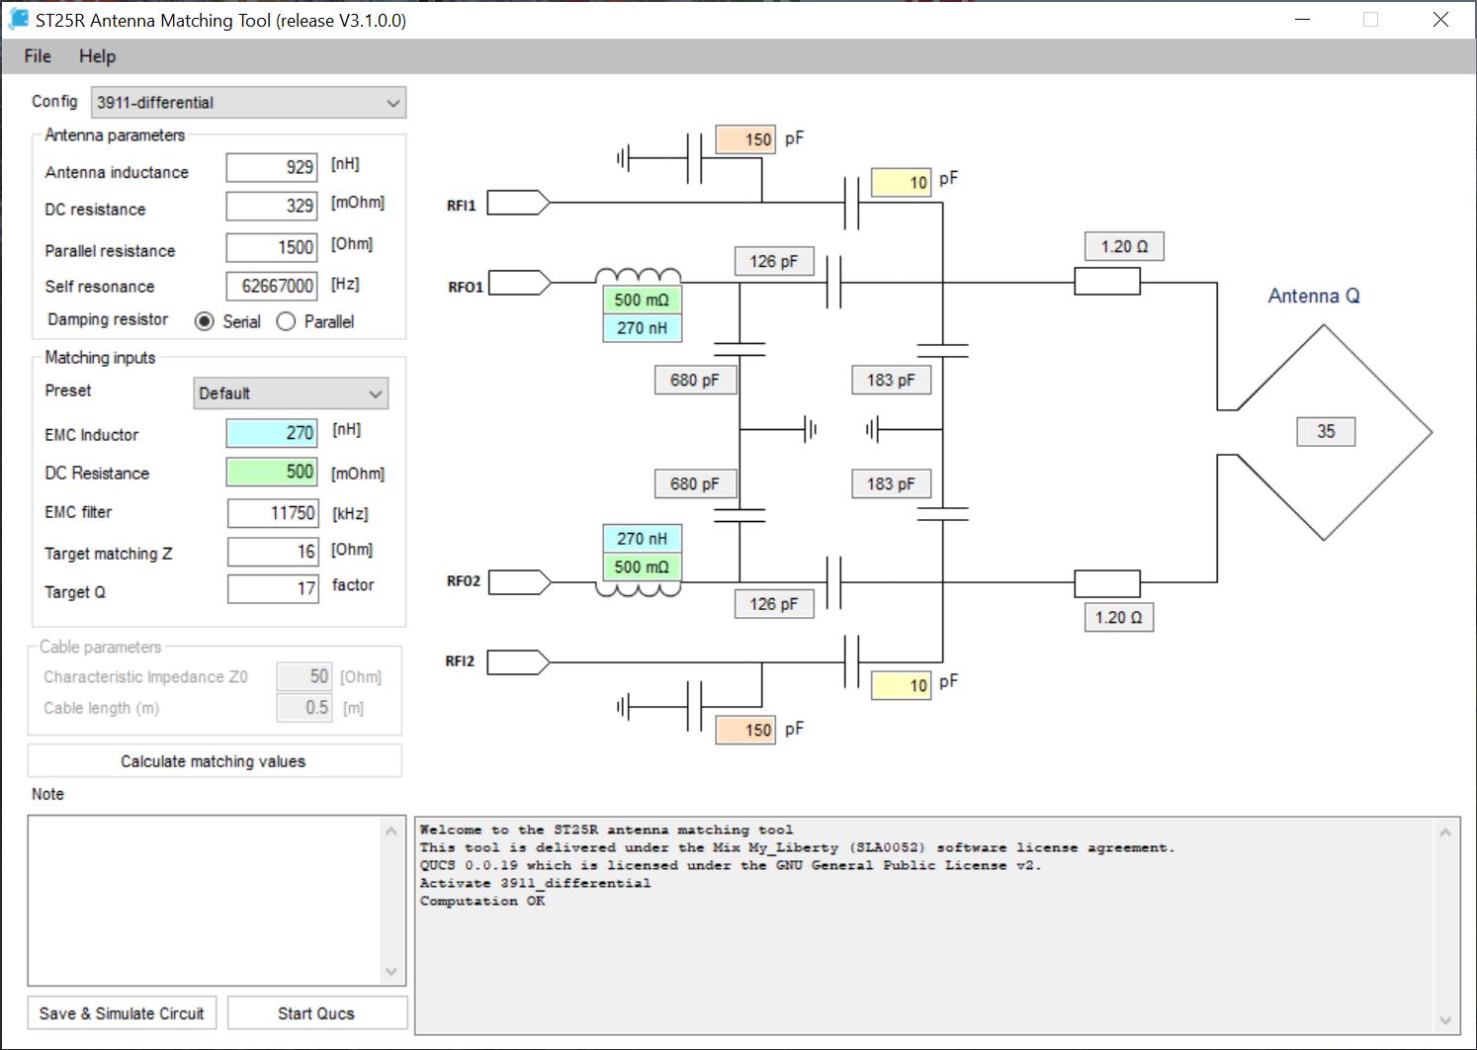Click the bottom damping resistor symbol
1477x1050 pixels.
[x=1107, y=583]
